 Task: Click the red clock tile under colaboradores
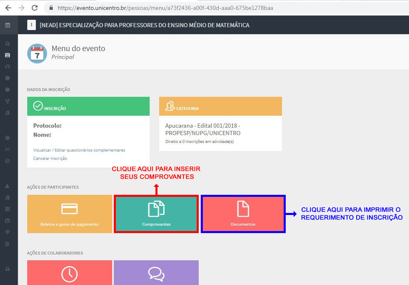coord(70,273)
